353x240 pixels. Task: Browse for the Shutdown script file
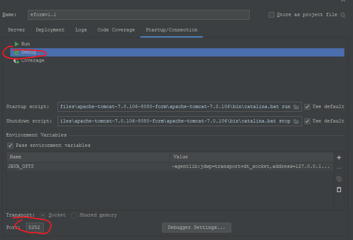tap(296, 121)
